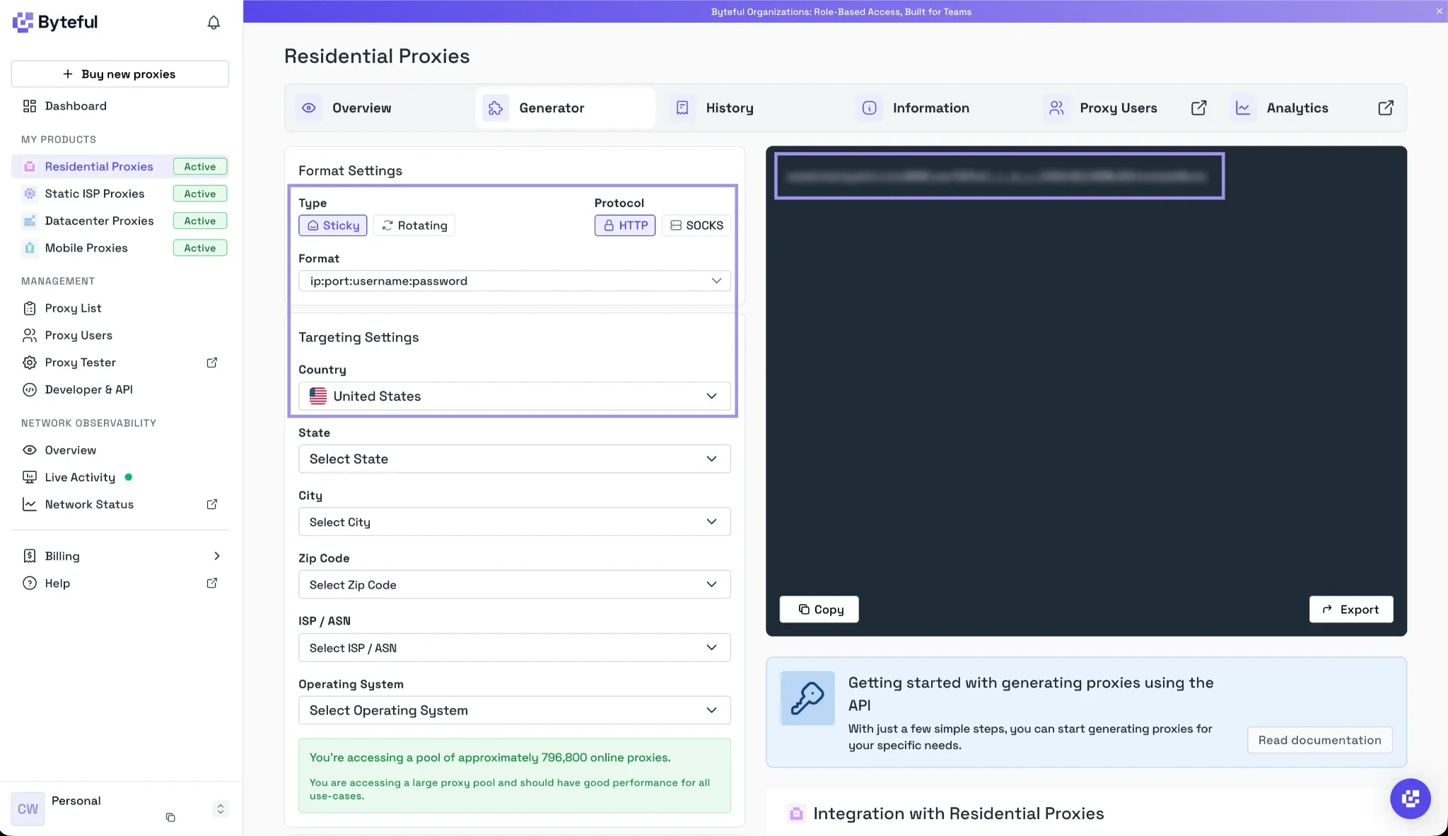
Task: Open the Select ISP / ASN dropdown
Action: point(515,648)
